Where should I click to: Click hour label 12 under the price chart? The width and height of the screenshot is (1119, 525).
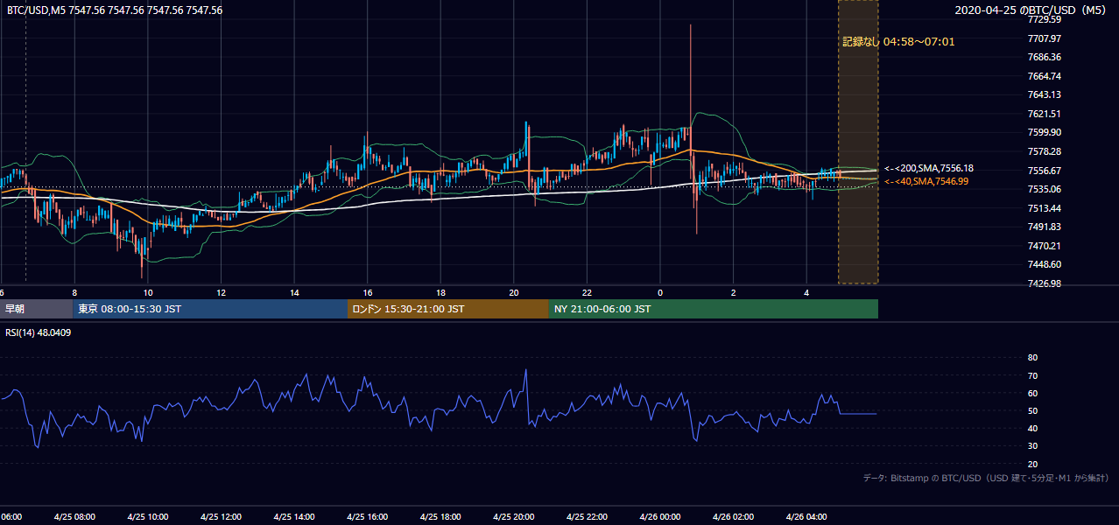222,292
